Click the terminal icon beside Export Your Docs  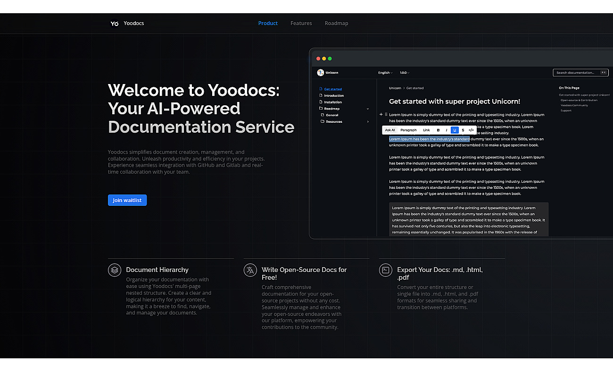click(x=386, y=270)
